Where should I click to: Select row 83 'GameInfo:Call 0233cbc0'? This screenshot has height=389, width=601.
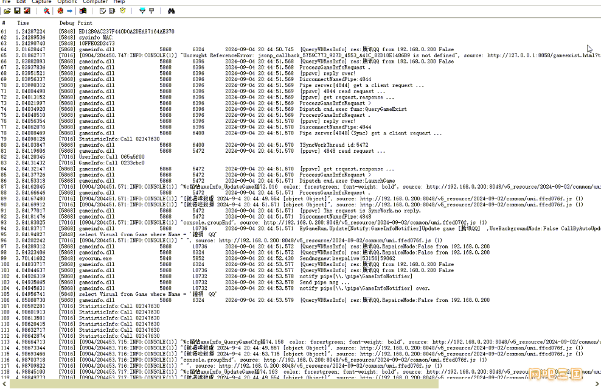pos(300,163)
